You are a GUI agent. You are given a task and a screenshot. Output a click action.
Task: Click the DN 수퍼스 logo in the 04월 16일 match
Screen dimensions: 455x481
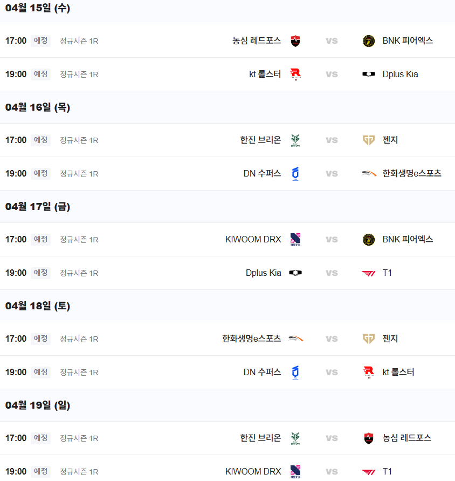295,174
